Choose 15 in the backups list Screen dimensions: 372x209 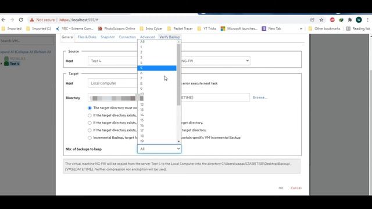tap(157, 120)
